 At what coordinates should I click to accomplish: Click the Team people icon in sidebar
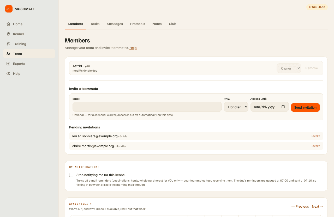8,54
